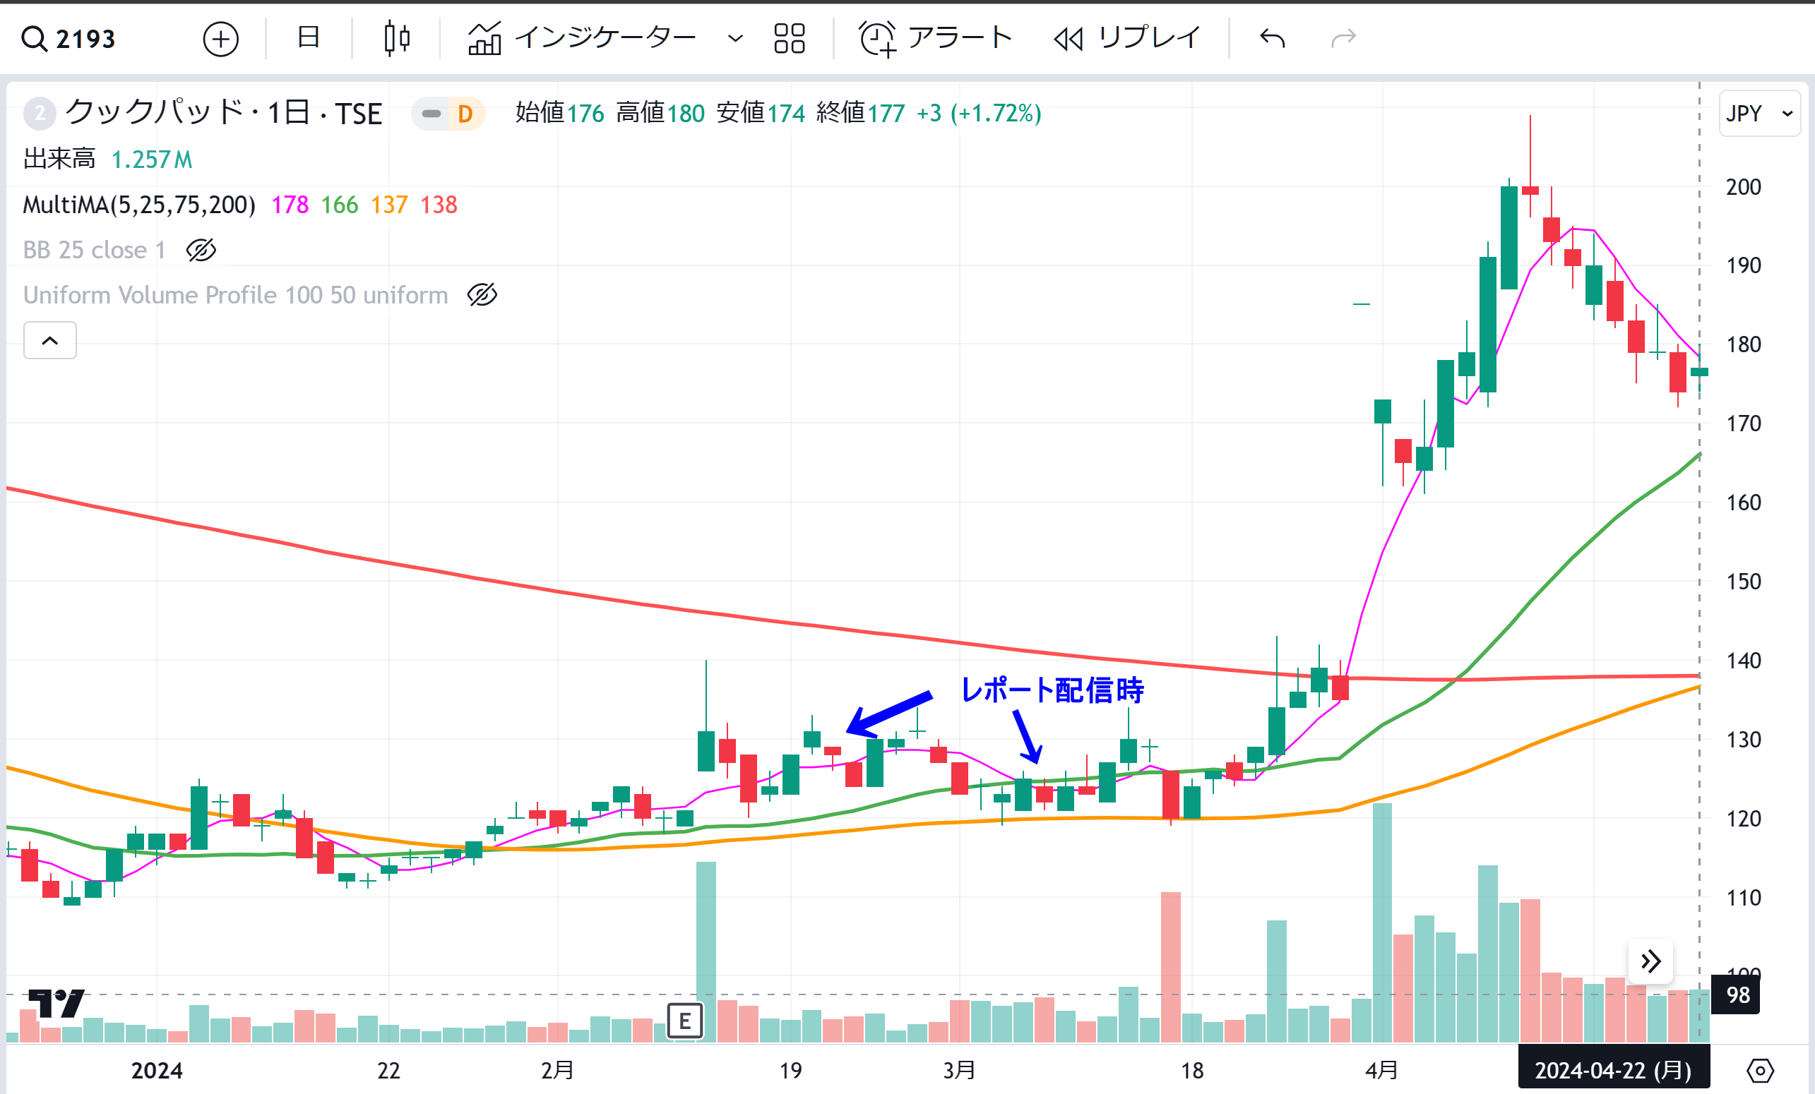Screen dimensions: 1815x1094
Task: Click the add symbol plus icon
Action: coord(221,38)
